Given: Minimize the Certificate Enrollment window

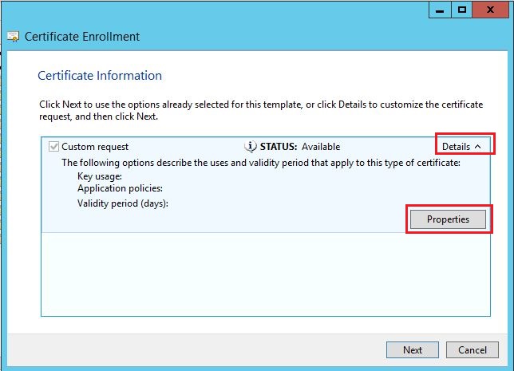Looking at the screenshot, I should pyautogui.click(x=438, y=10).
